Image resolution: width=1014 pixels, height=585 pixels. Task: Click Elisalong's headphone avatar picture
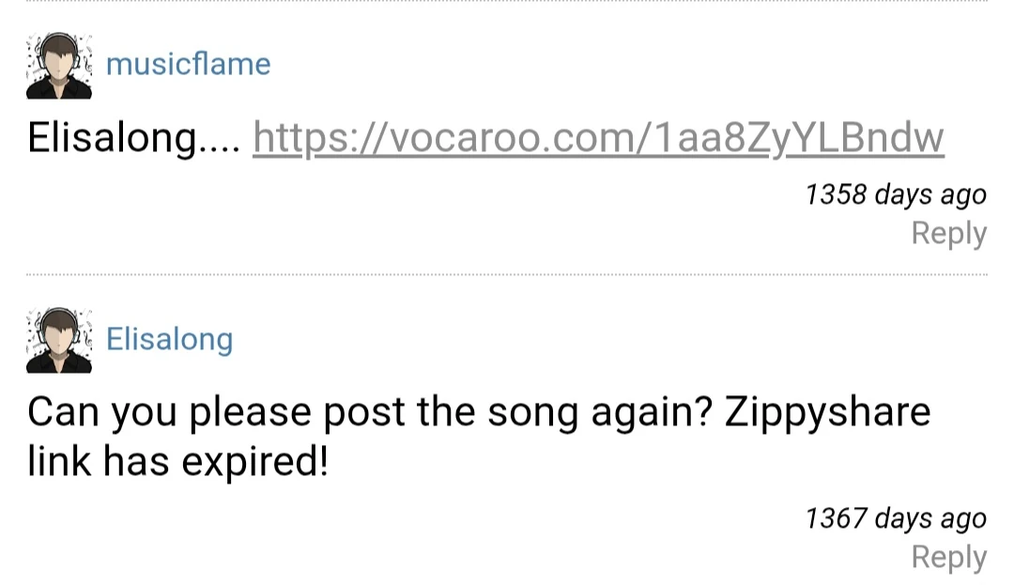[x=59, y=340]
